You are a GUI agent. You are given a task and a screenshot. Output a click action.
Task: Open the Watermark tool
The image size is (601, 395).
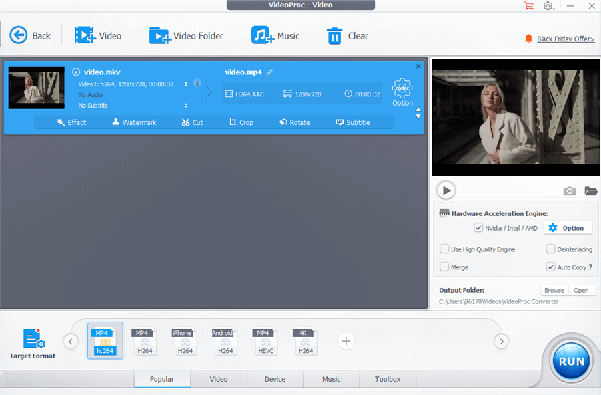(134, 122)
